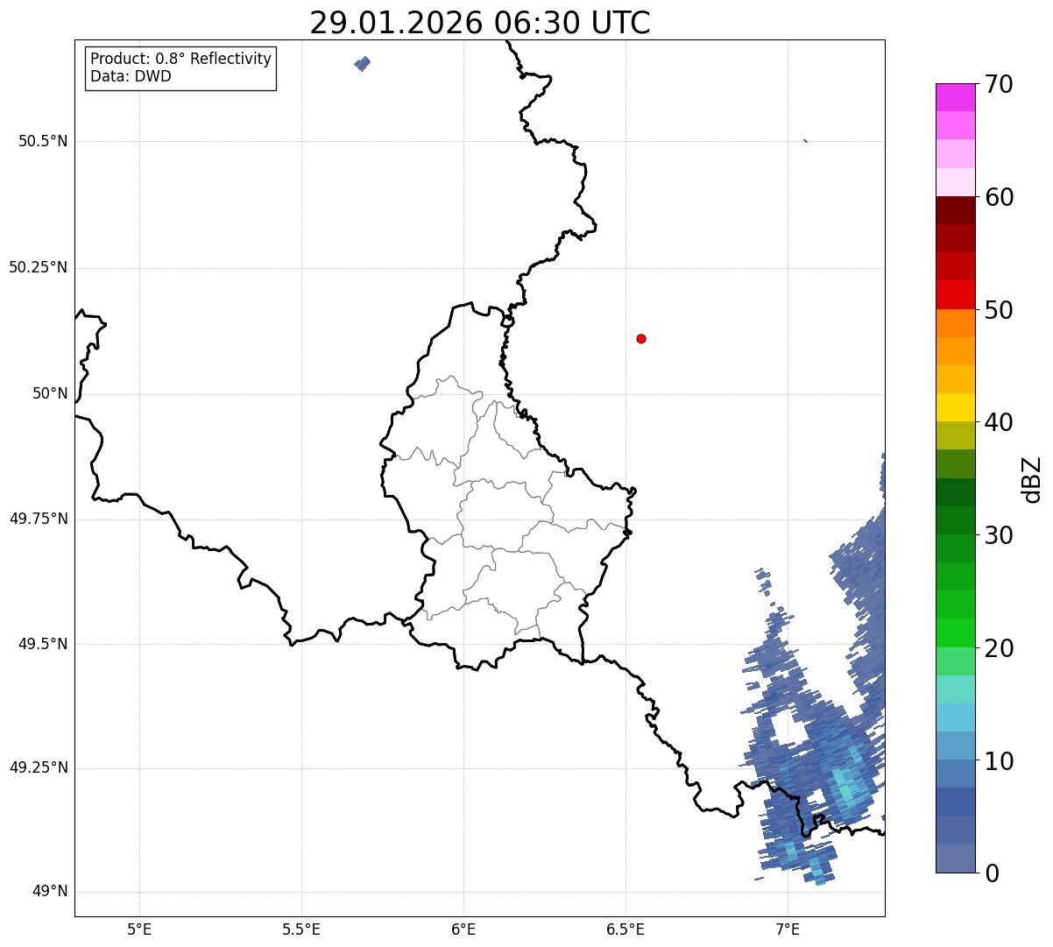
Task: Click the 49.75°N latitude tick label
Action: (x=39, y=519)
